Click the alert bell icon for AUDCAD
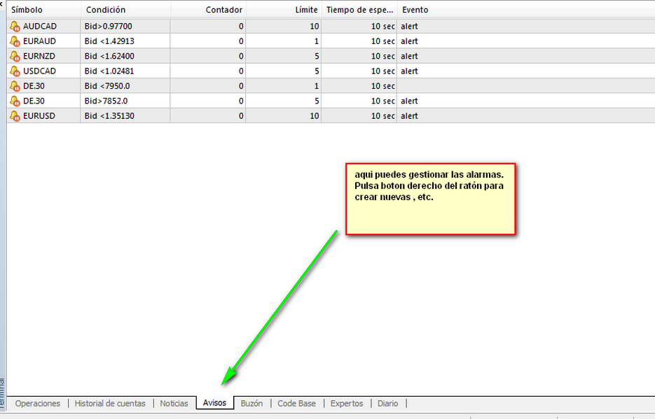 15,27
